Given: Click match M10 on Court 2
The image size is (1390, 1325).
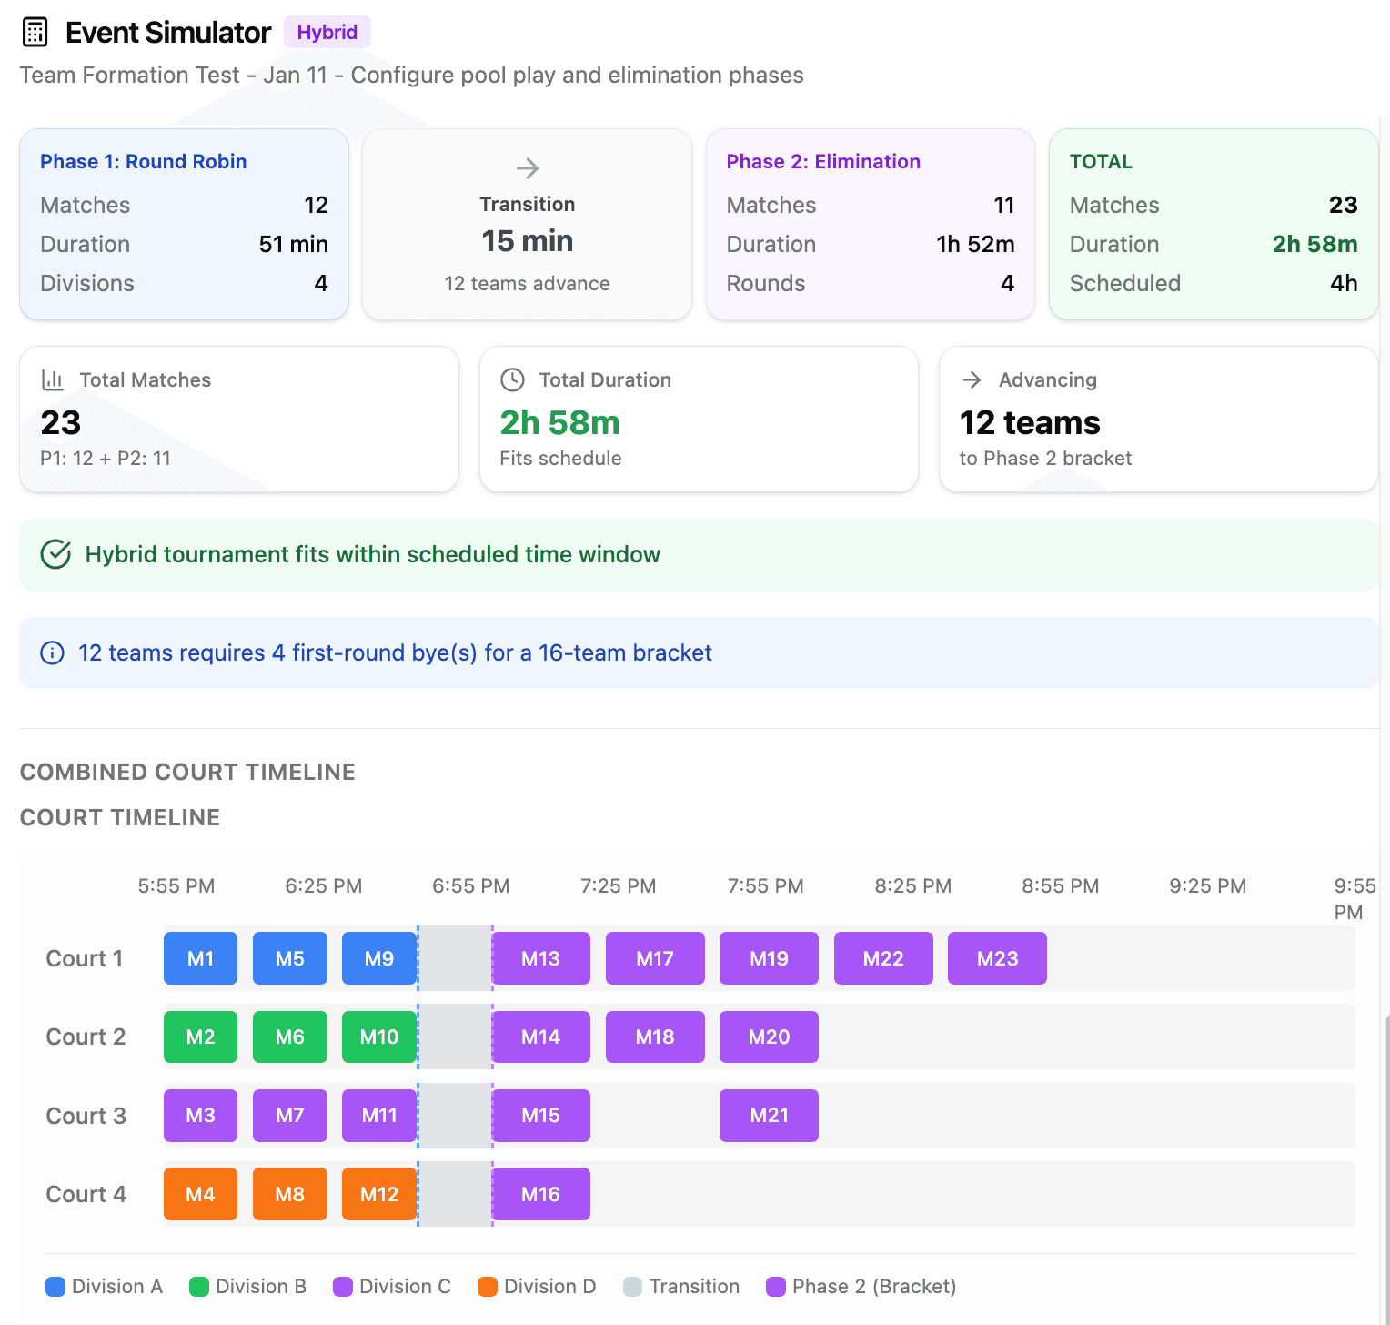Looking at the screenshot, I should tap(379, 1037).
